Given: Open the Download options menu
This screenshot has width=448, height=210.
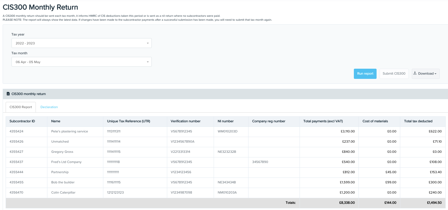Looking at the screenshot, I should [x=426, y=74].
